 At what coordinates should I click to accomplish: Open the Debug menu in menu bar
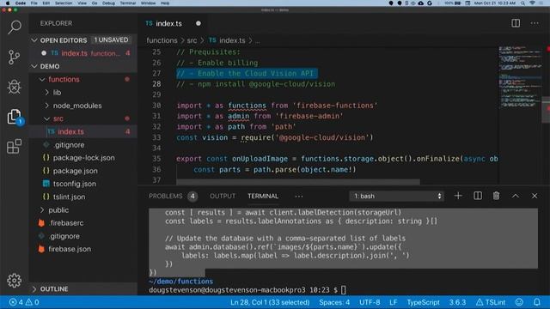point(108,3)
